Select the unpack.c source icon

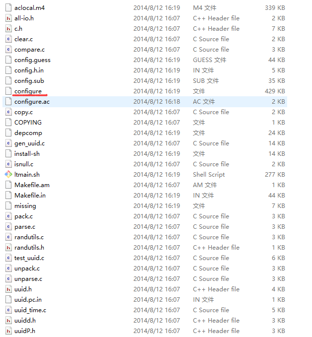pos(8,269)
